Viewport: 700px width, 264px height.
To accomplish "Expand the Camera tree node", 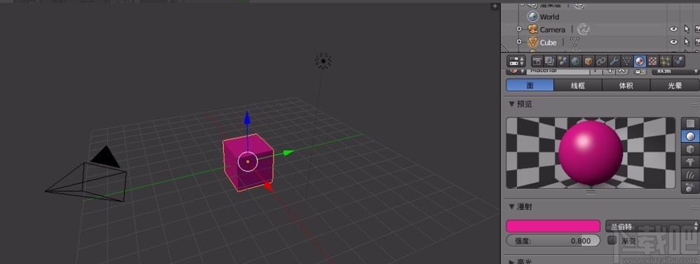I will pos(519,29).
